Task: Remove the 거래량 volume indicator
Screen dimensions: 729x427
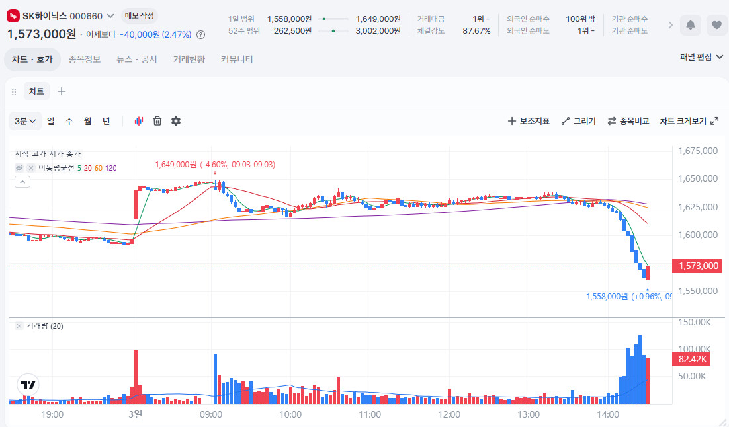Action: (x=19, y=326)
